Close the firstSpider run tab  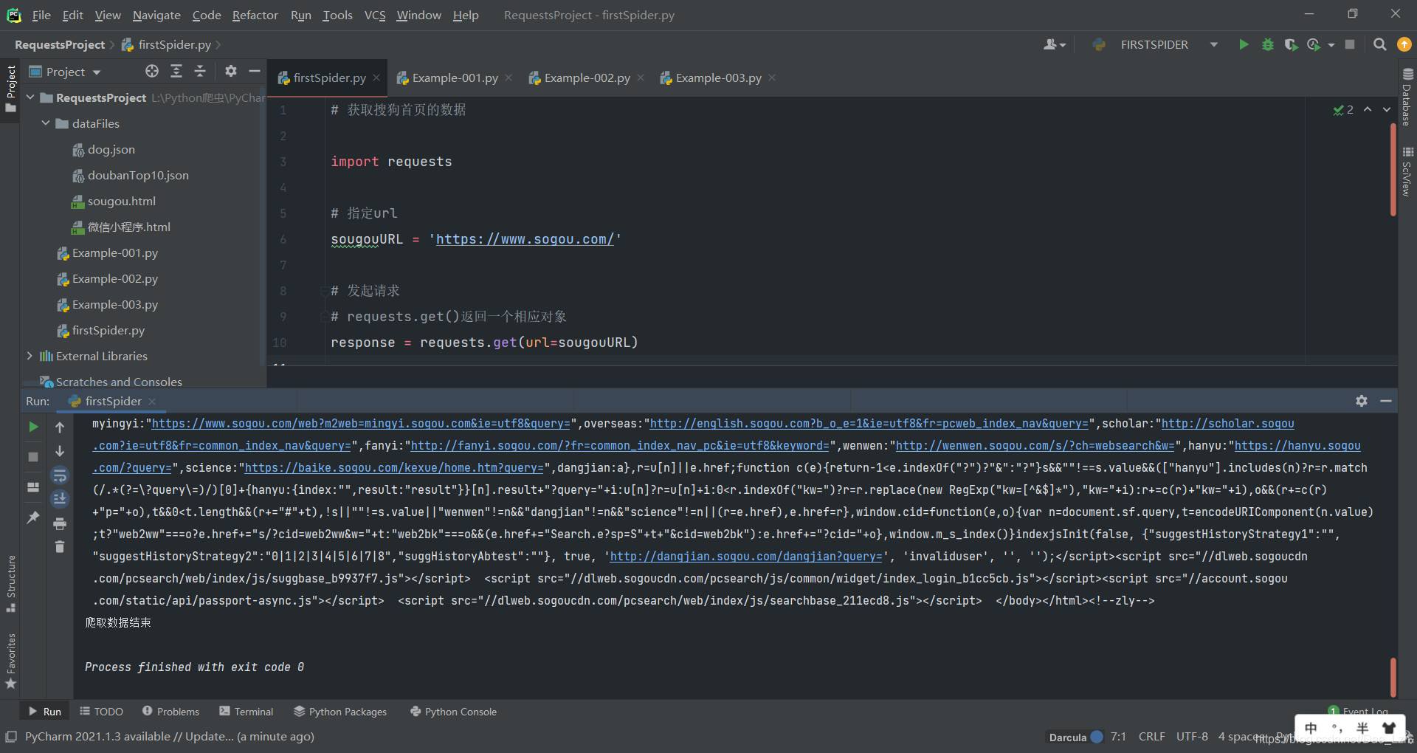pyautogui.click(x=152, y=401)
